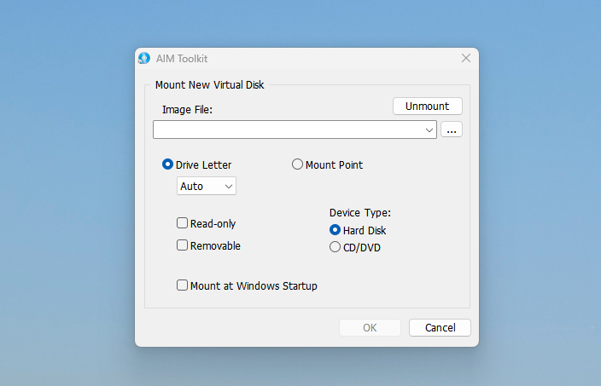Open the file browser with the ellipsis button
The image size is (601, 386).
452,130
